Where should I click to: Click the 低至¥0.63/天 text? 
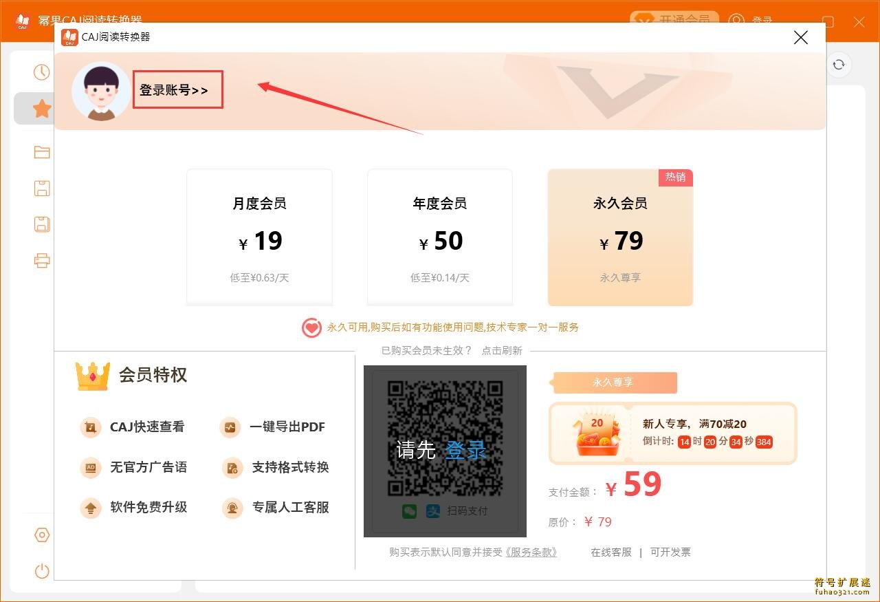[259, 278]
